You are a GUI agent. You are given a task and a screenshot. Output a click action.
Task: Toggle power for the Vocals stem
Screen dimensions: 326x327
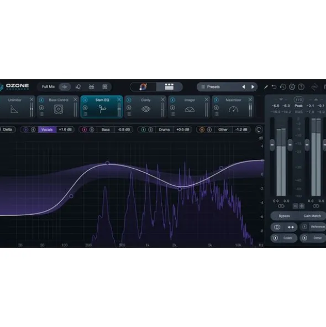tap(26, 129)
